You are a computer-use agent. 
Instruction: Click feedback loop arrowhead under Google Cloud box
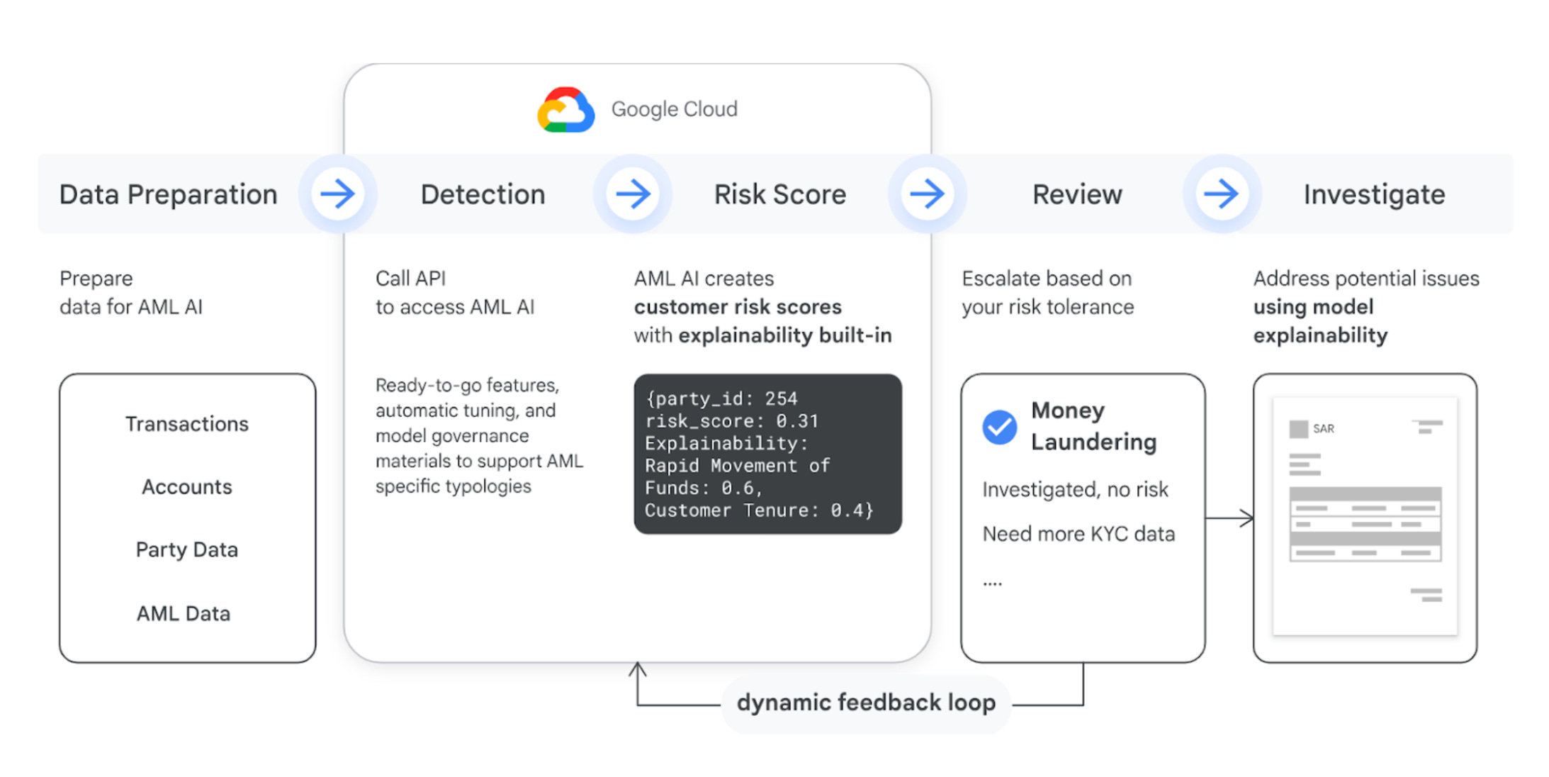pos(638,669)
